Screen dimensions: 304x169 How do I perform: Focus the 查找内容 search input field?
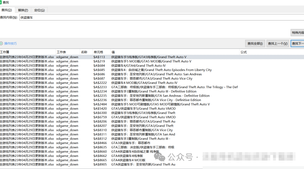coord(162,17)
